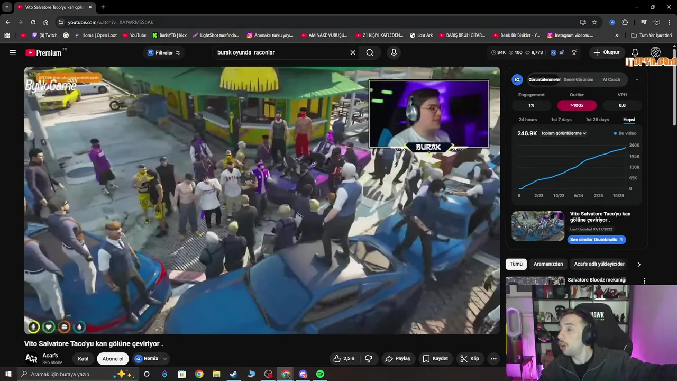
Task: Select the Tümü chip
Action: 516,264
